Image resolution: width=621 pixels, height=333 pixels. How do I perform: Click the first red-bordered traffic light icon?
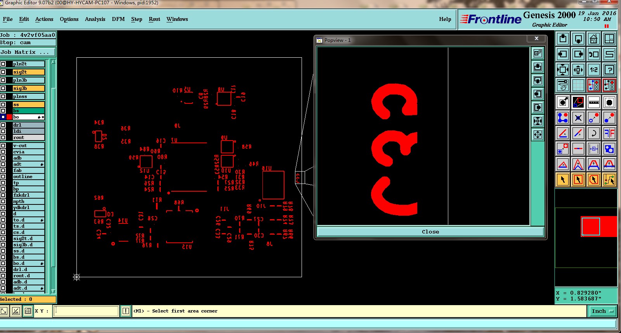point(594,85)
